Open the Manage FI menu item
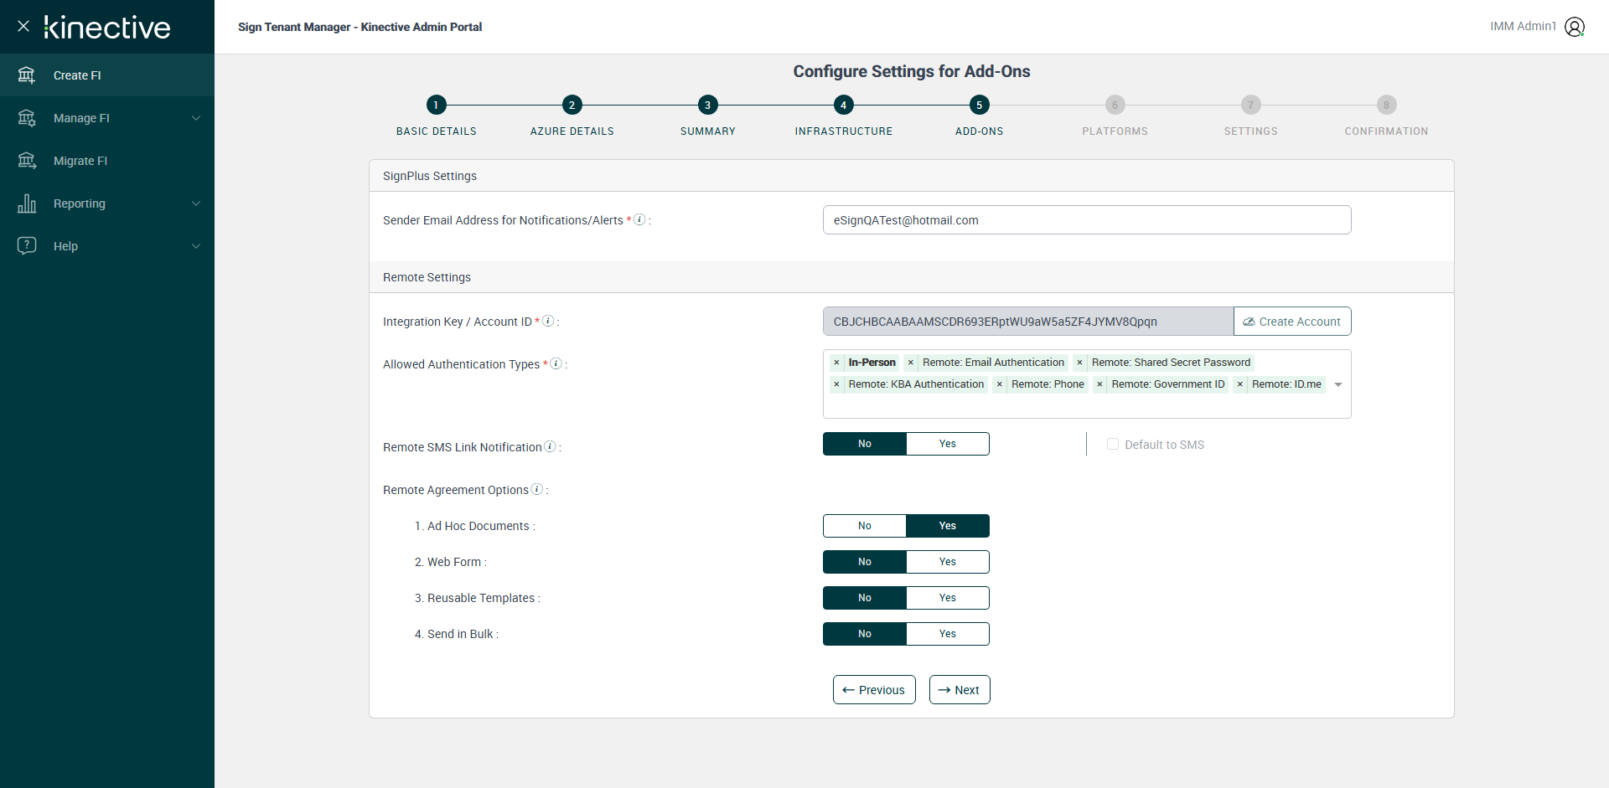 (x=107, y=118)
